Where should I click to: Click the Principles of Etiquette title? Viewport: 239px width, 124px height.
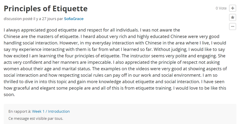click(46, 9)
